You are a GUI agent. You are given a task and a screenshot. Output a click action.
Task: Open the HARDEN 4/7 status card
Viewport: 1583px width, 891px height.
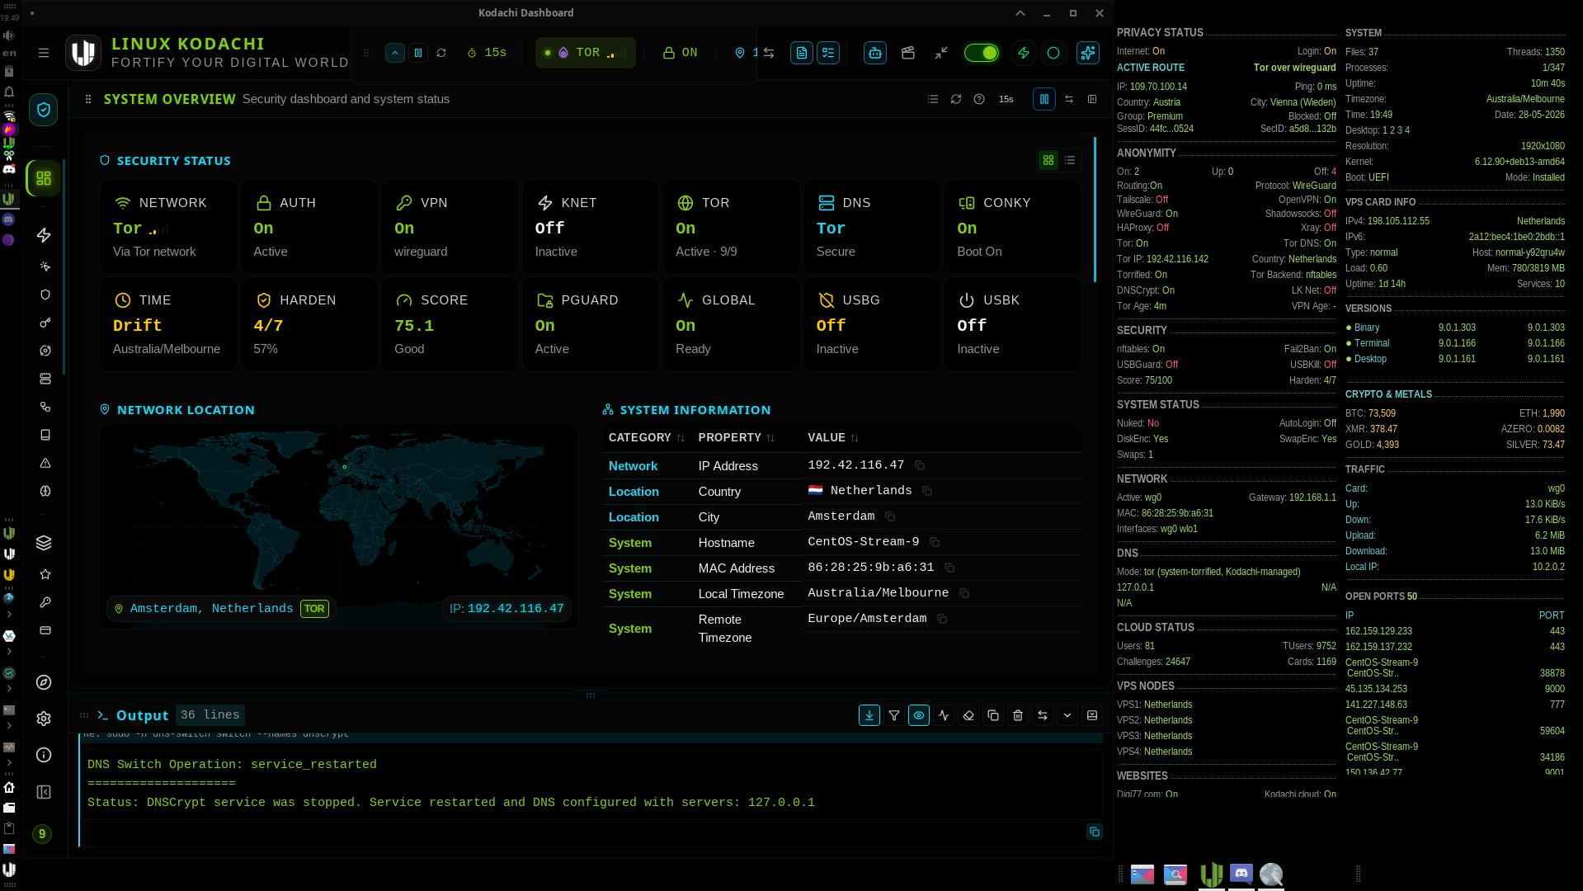pyautogui.click(x=309, y=324)
